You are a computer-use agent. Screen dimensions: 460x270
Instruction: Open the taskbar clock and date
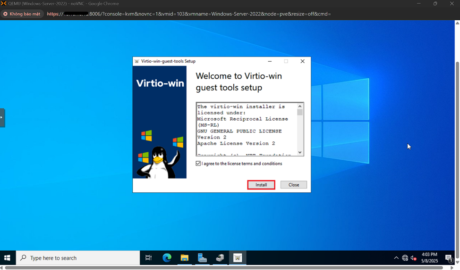click(429, 258)
